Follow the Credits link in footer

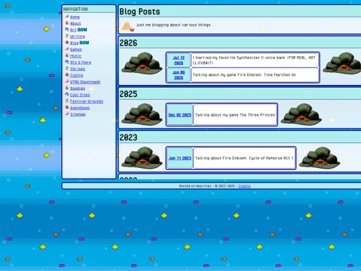click(x=244, y=186)
